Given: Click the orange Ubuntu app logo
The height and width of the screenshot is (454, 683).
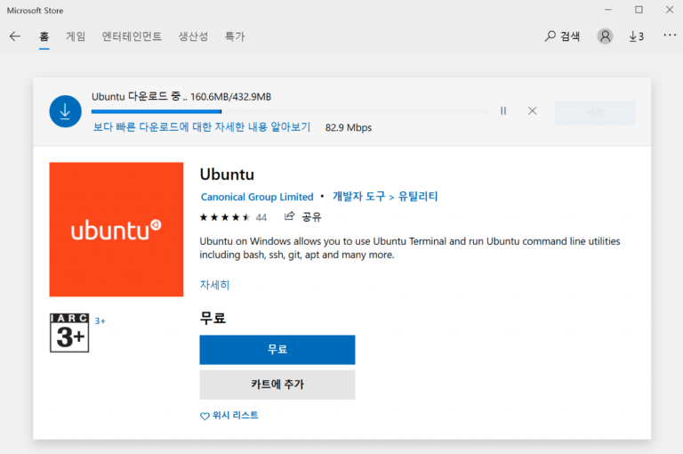Looking at the screenshot, I should pyautogui.click(x=117, y=230).
